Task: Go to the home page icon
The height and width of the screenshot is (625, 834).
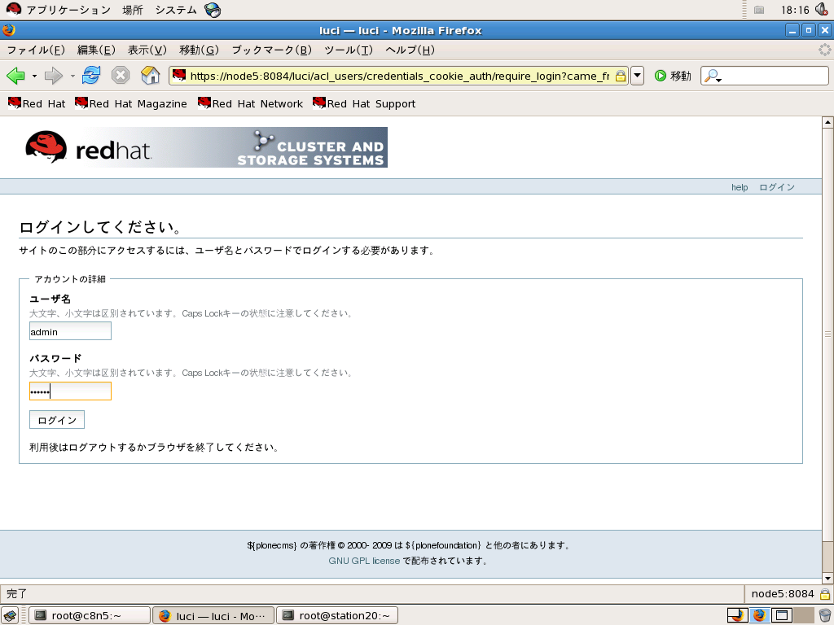Action: coord(151,76)
